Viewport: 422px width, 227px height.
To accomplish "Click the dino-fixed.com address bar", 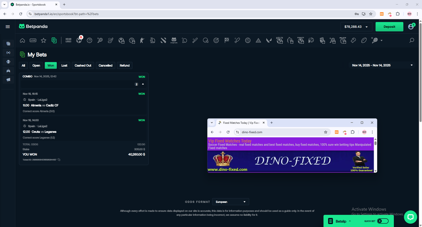I will 280,132.
